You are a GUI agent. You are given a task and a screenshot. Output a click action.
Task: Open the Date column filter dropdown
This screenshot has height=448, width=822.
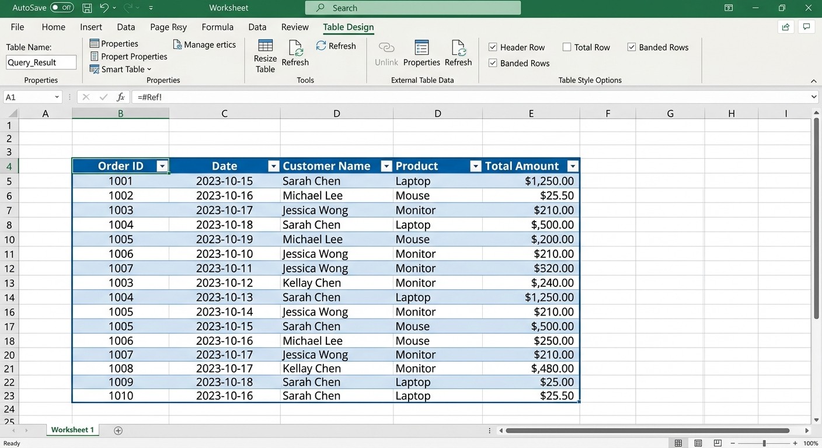coord(273,166)
